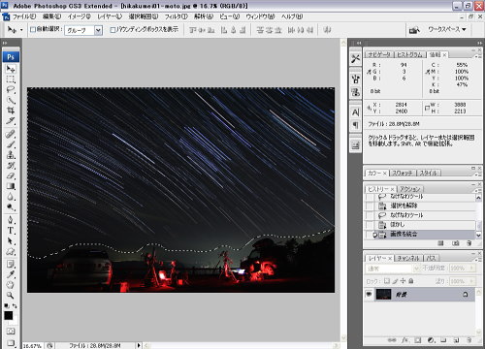Image resolution: width=485 pixels, height=349 pixels.
Task: Hide the Background layer eye icon
Action: pyautogui.click(x=369, y=295)
